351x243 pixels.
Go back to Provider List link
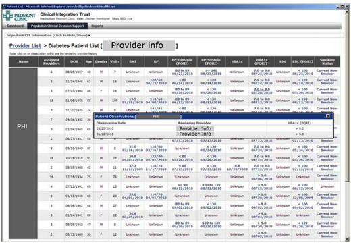[25, 46]
